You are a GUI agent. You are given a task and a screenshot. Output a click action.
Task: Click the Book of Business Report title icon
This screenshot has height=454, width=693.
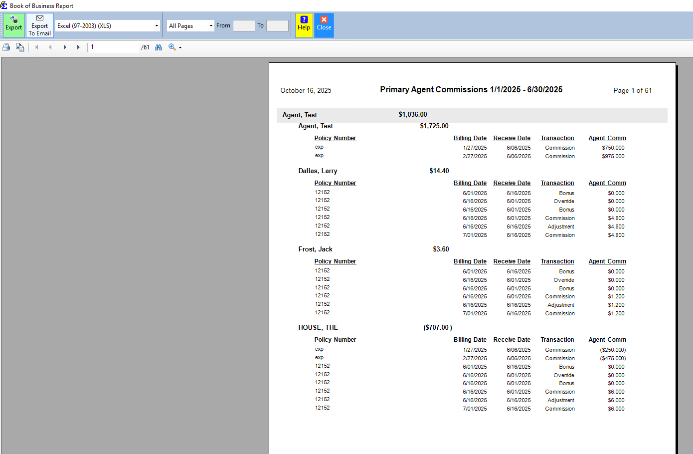tap(4, 5)
